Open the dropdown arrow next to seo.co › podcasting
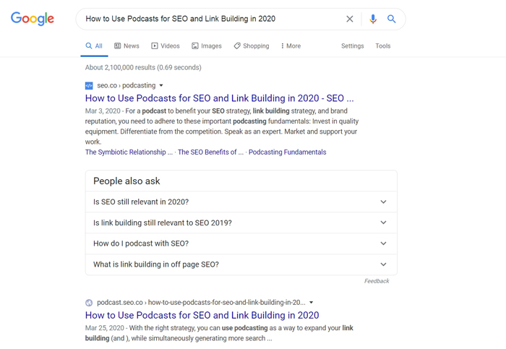This screenshot has height=349, width=506. [161, 85]
